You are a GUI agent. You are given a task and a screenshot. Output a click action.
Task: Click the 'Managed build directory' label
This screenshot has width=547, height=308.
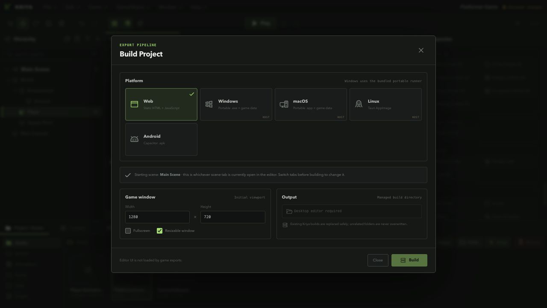coord(400,197)
